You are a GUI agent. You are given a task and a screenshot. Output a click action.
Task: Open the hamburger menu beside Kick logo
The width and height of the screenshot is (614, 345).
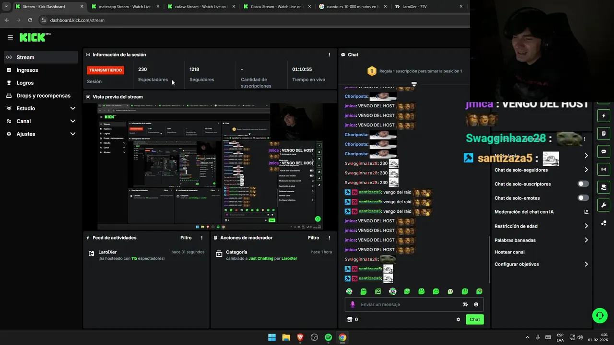click(10, 37)
